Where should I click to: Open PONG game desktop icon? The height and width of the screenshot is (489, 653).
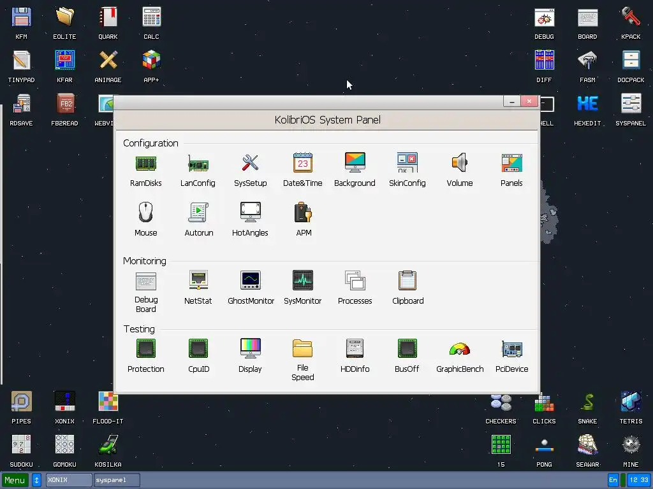pyautogui.click(x=545, y=446)
